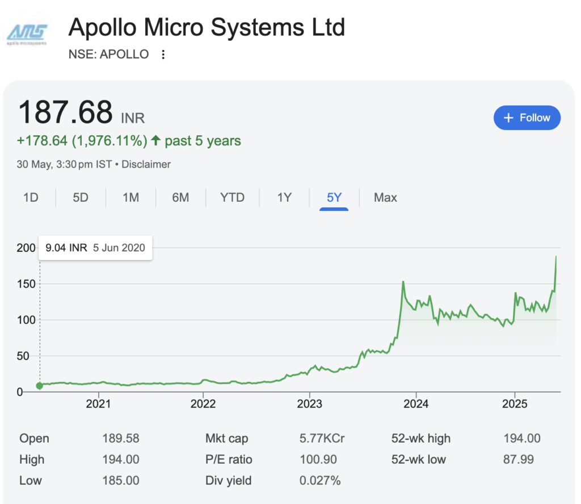Show the YTD chart range
Screen dimensions: 581x504
pyautogui.click(x=232, y=197)
